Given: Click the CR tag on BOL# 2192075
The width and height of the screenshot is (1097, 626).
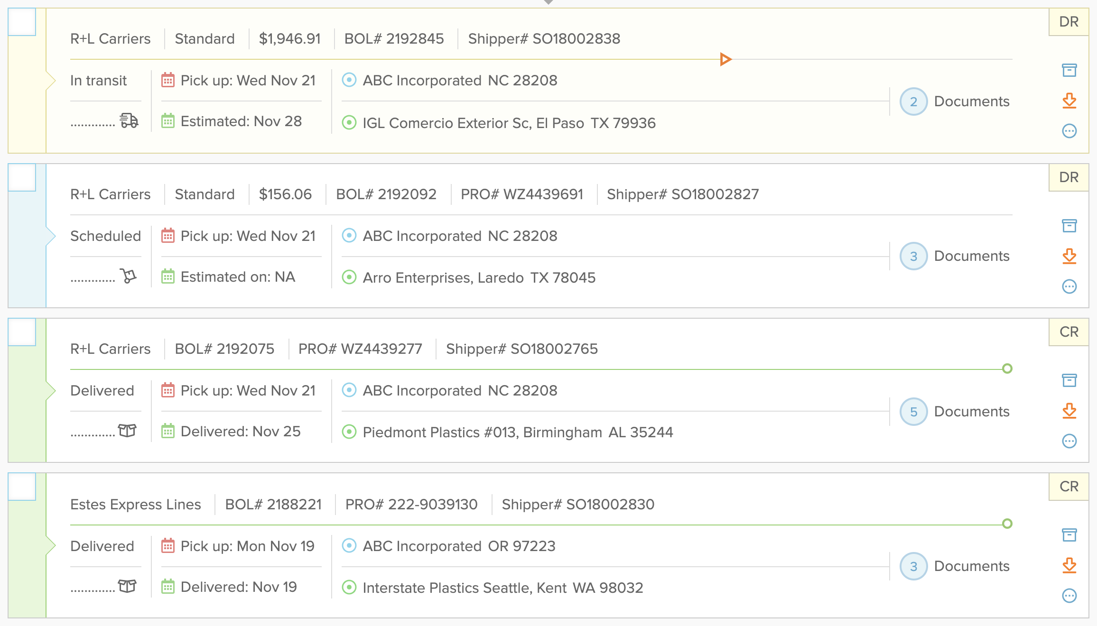Looking at the screenshot, I should click(x=1069, y=332).
